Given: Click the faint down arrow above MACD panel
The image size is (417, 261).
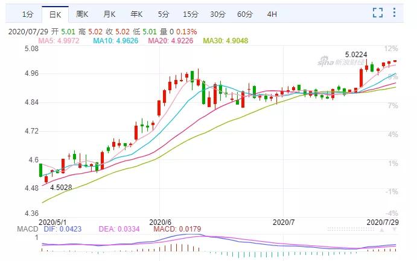Looking at the screenshot, I should [x=395, y=230].
